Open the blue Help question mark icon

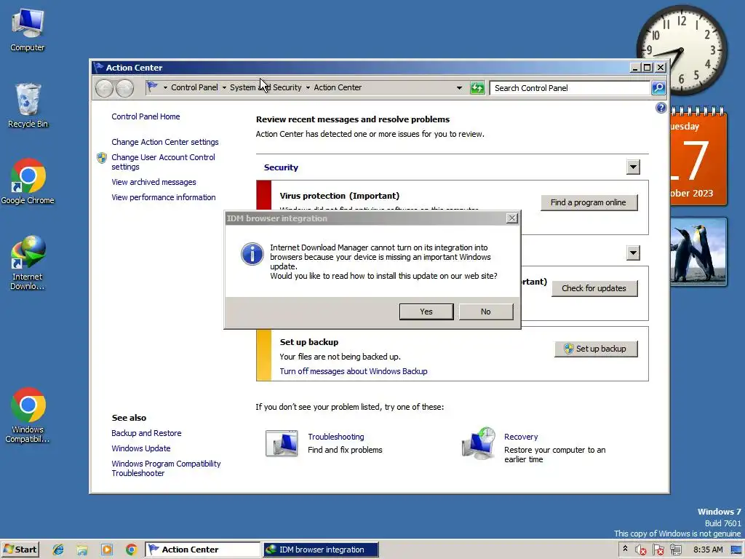661,108
